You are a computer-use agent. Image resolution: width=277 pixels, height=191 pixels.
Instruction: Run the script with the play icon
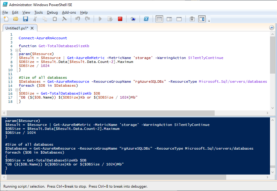pyautogui.click(x=100, y=19)
